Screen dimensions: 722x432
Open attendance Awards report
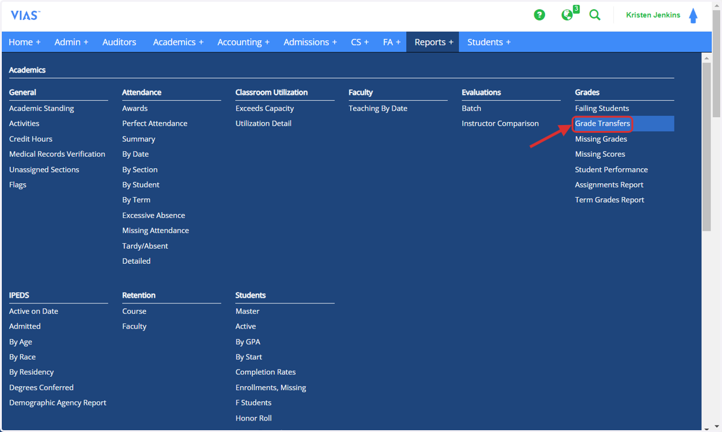(x=135, y=108)
